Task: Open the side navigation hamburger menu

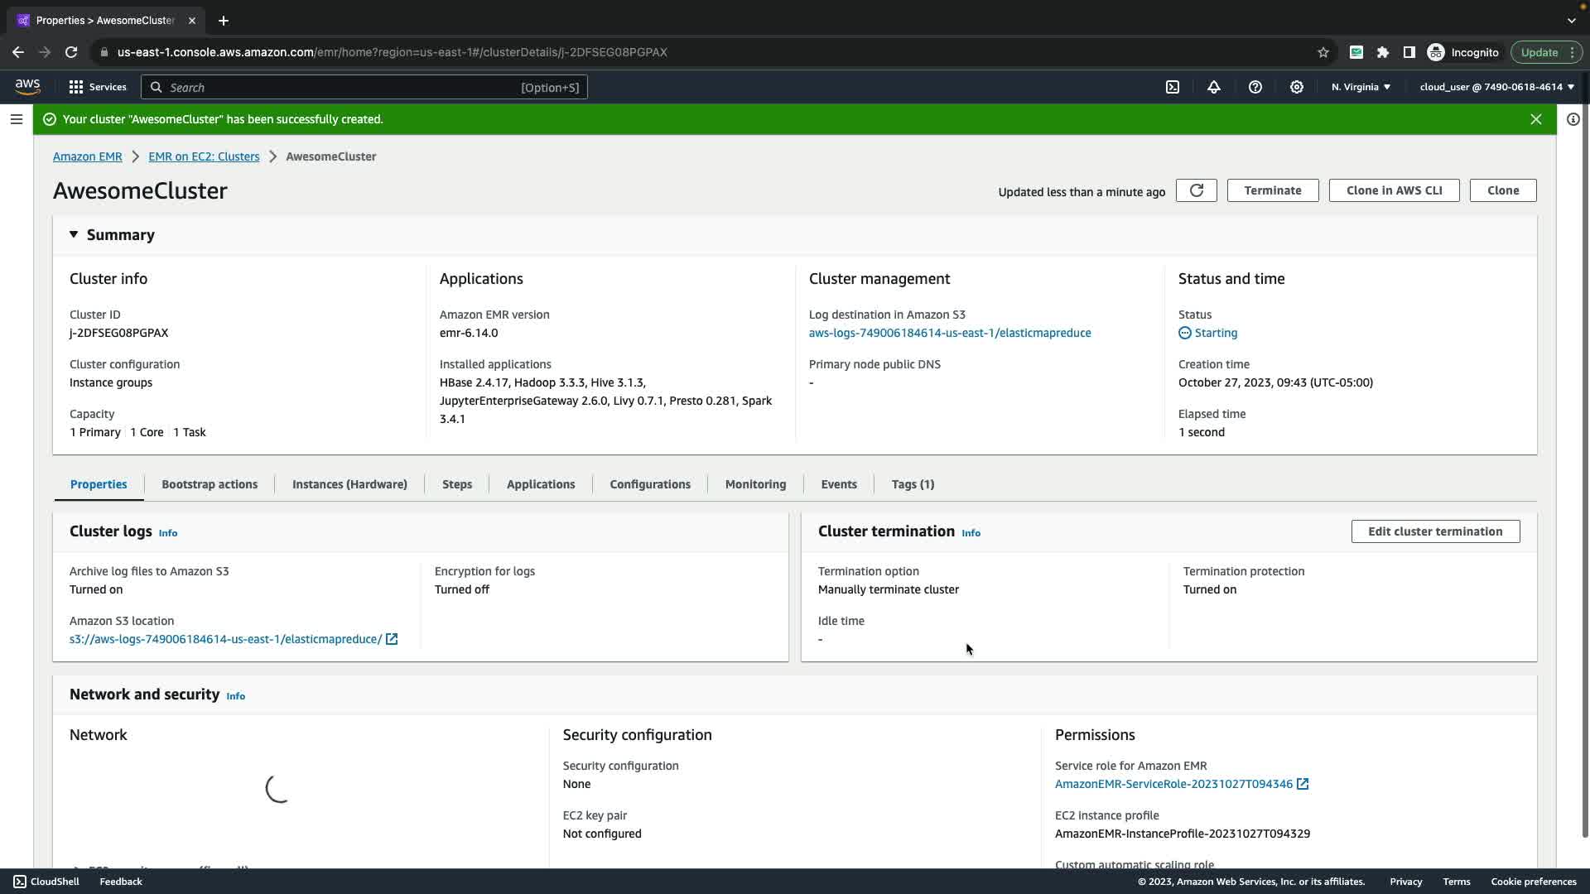Action: [16, 119]
